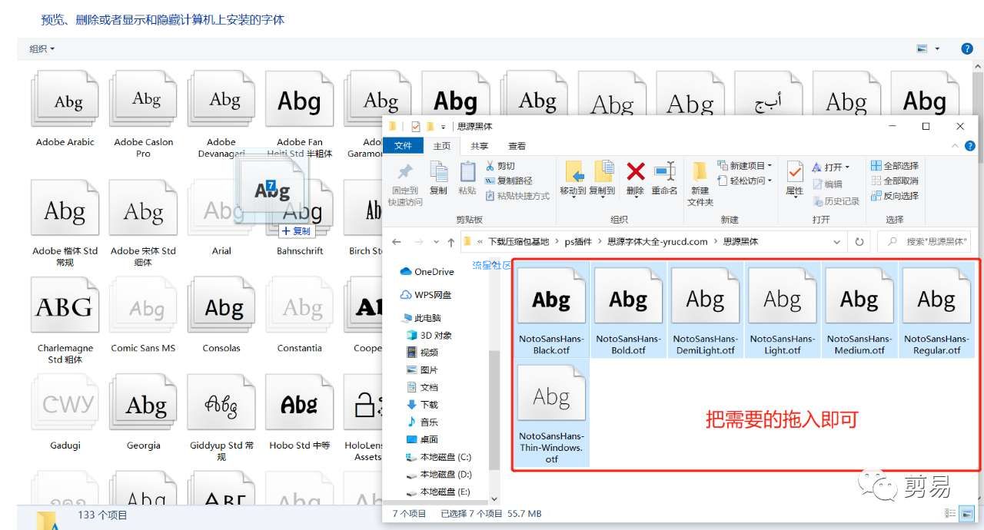Expand New item (新建项目) dropdown
This screenshot has height=530, width=984.
[x=746, y=166]
